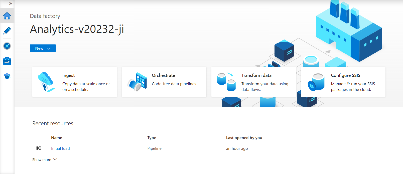The image size is (403, 174).
Task: Open the Initial load pipeline link
Action: (60, 148)
